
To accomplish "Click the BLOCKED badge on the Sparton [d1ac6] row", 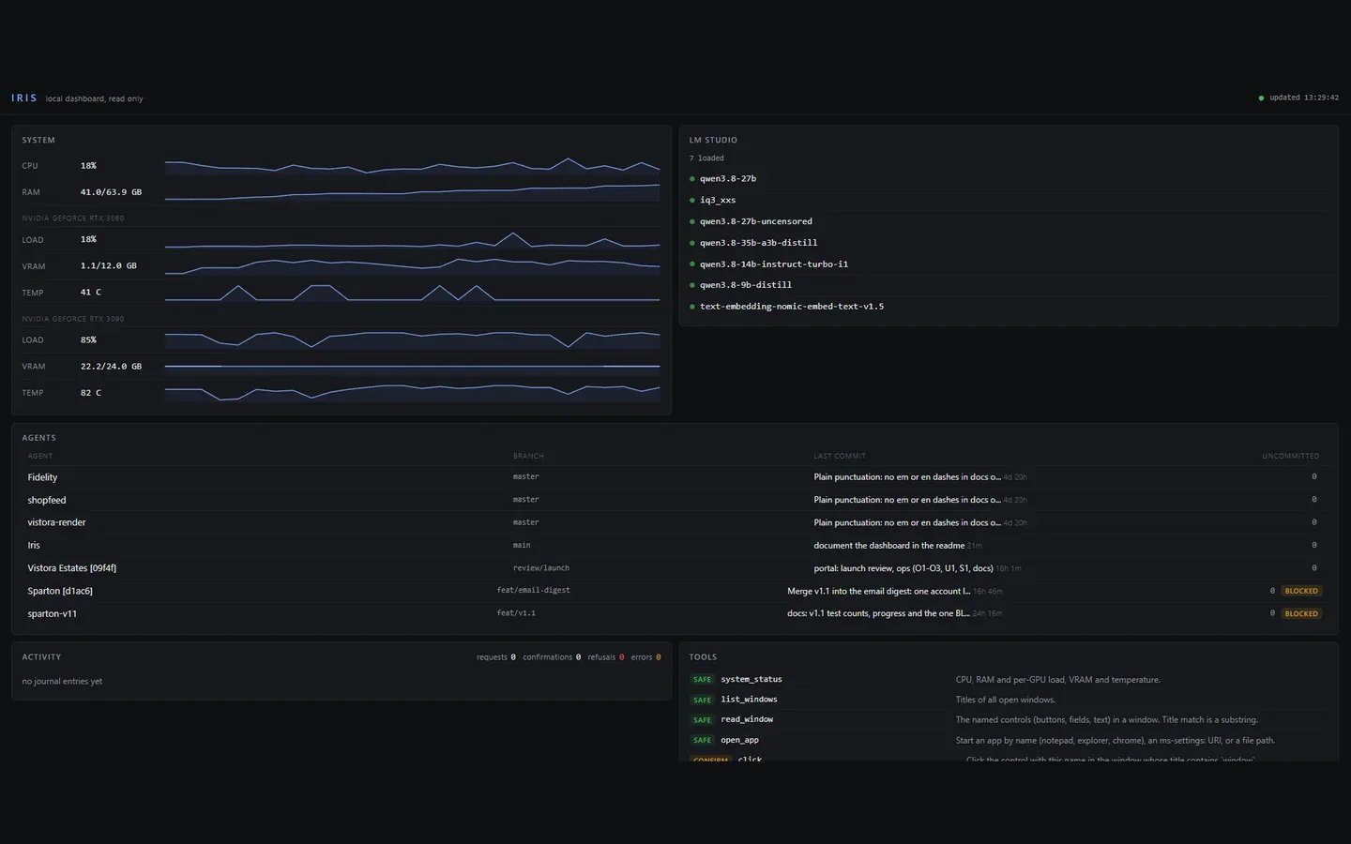I will 1301,591.
